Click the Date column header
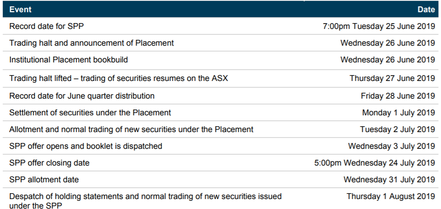 point(426,9)
